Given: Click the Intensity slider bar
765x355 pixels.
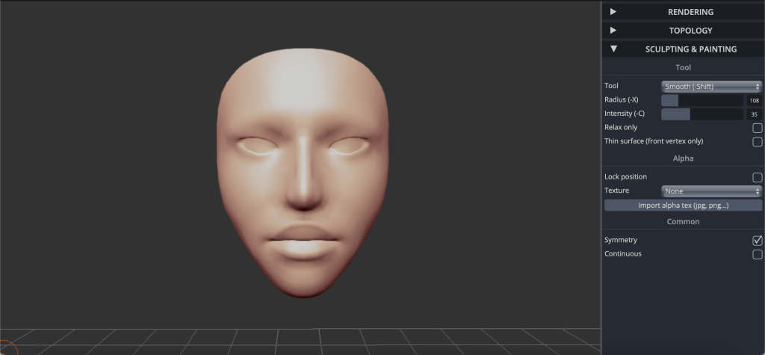Looking at the screenshot, I should pos(702,114).
